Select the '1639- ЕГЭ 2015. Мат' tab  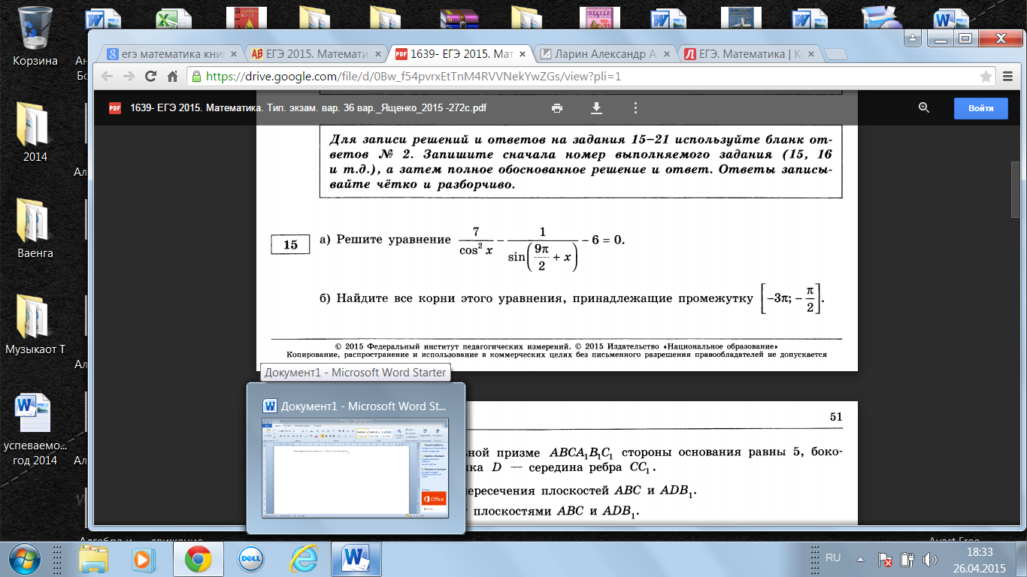pos(462,54)
